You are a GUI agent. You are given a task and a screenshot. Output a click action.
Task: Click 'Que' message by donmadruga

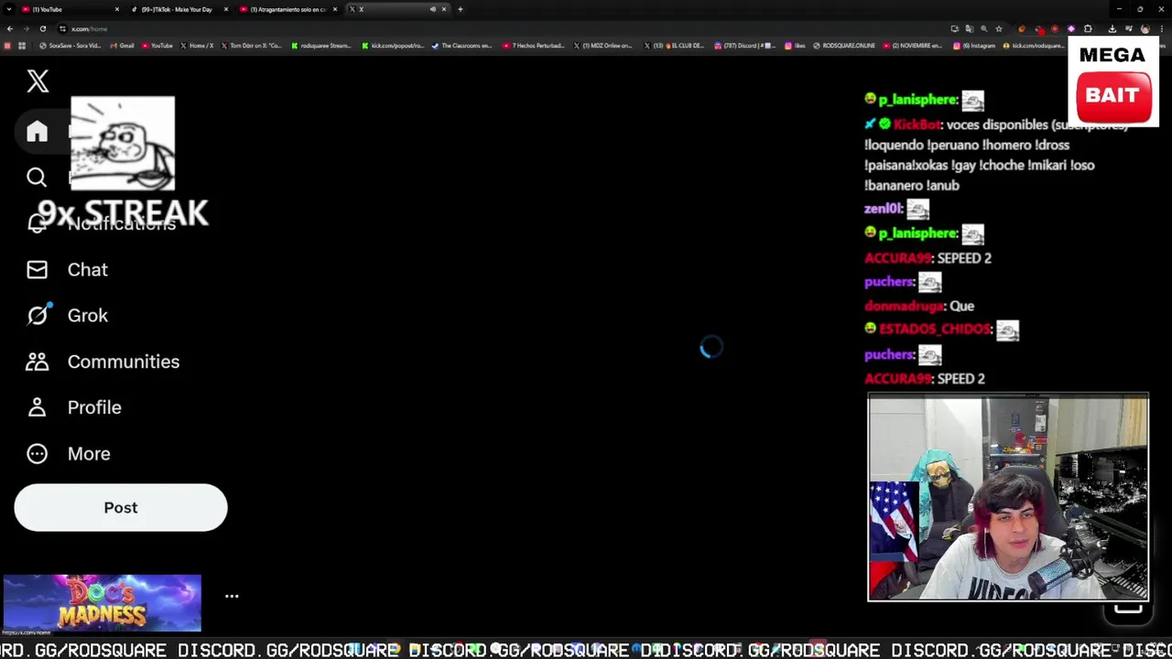(x=961, y=306)
